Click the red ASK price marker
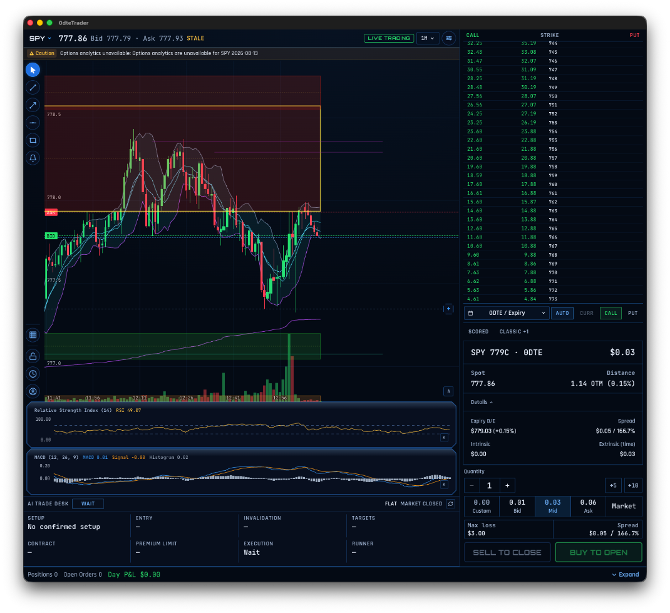670x613 pixels. click(51, 212)
